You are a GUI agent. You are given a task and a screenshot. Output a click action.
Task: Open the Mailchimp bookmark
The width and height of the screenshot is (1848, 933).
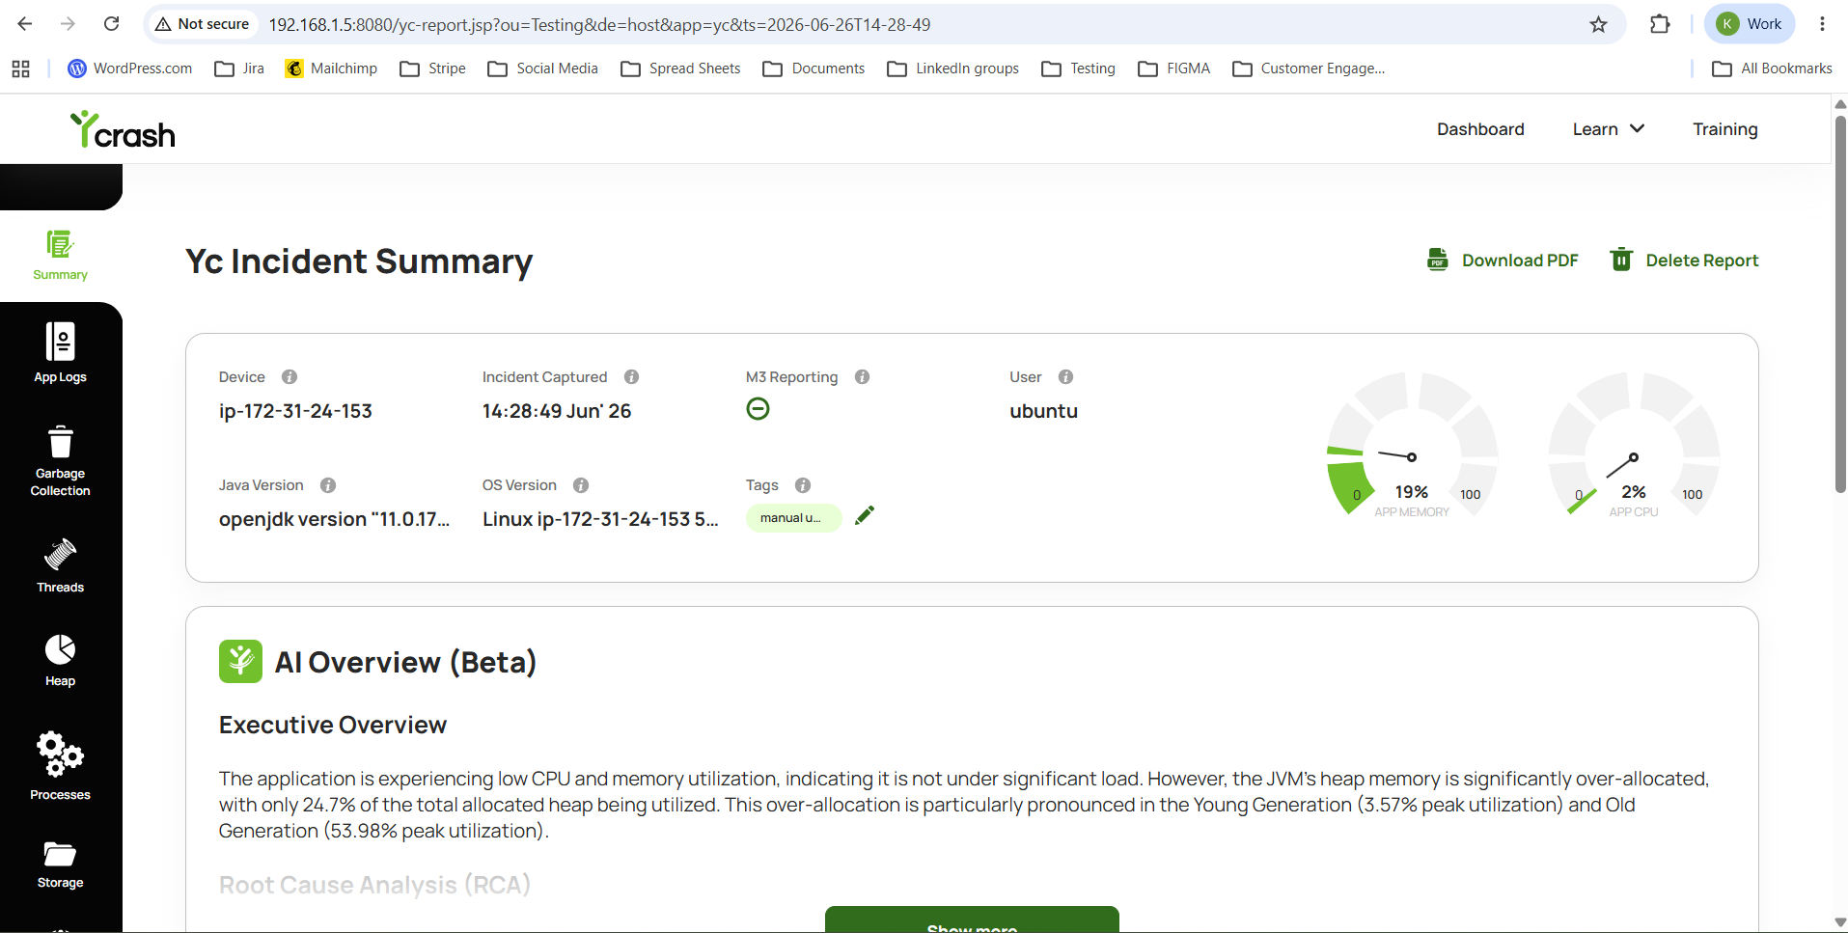click(x=331, y=69)
